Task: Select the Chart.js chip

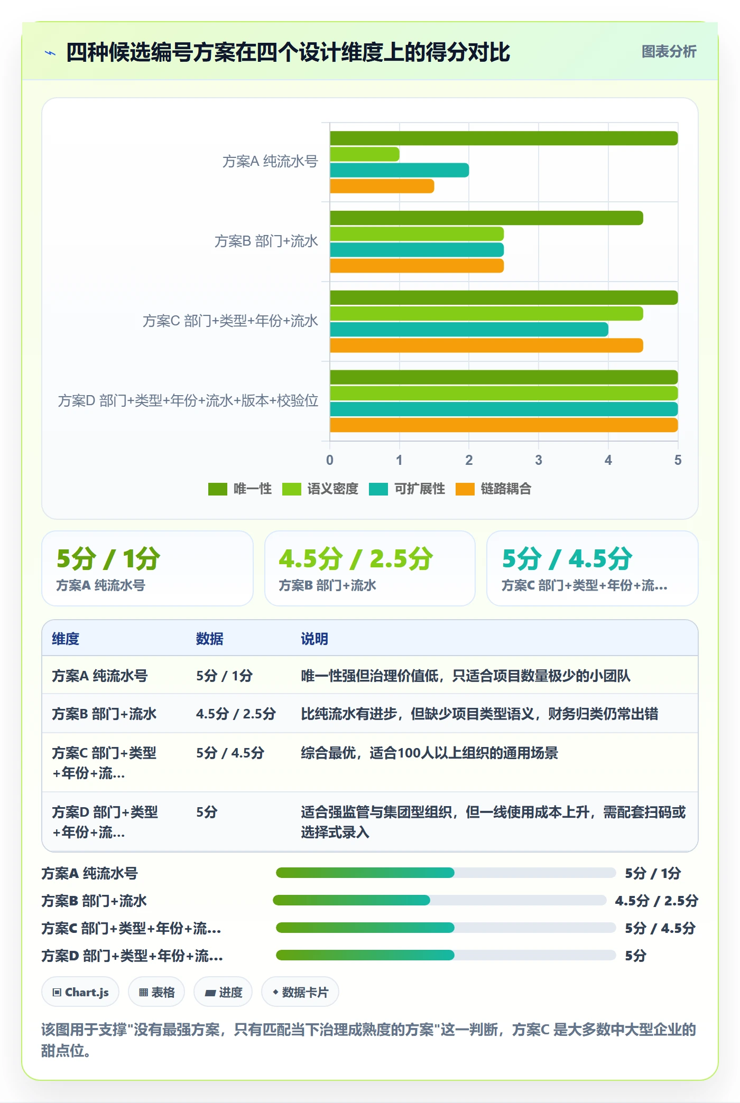Action: [x=80, y=992]
